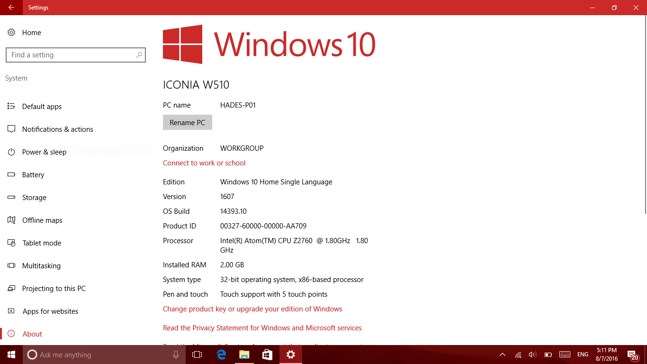Viewport: 647px width, 364px height.
Task: Click Change product key or upgrade link
Action: click(x=252, y=309)
